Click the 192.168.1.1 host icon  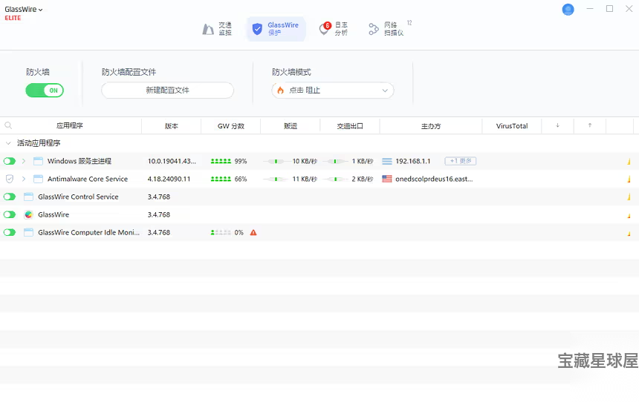(x=386, y=161)
